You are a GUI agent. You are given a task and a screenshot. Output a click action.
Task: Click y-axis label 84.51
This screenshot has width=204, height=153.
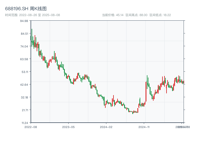click(24, 34)
